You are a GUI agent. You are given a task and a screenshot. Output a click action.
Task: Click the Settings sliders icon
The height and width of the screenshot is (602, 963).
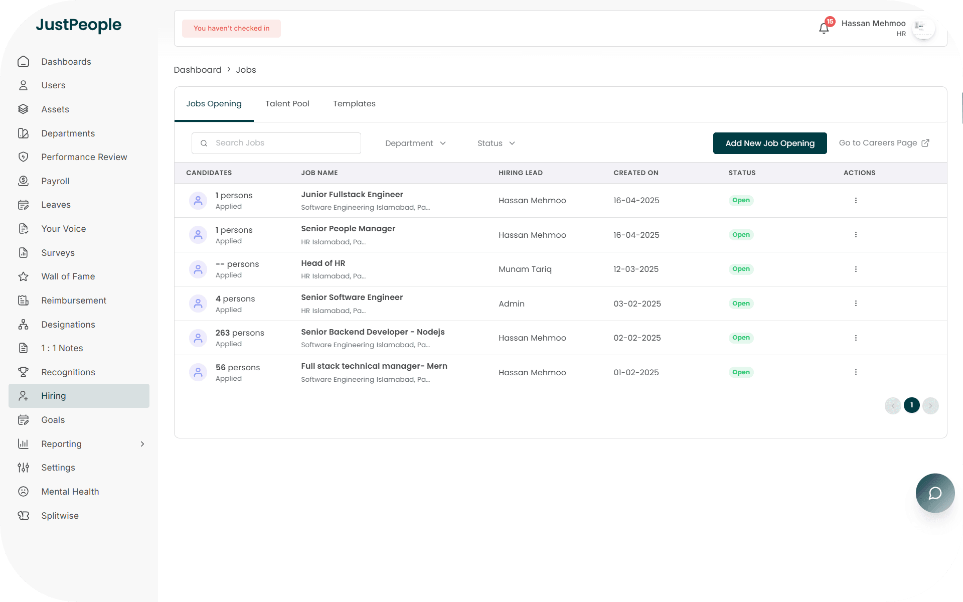coord(23,468)
